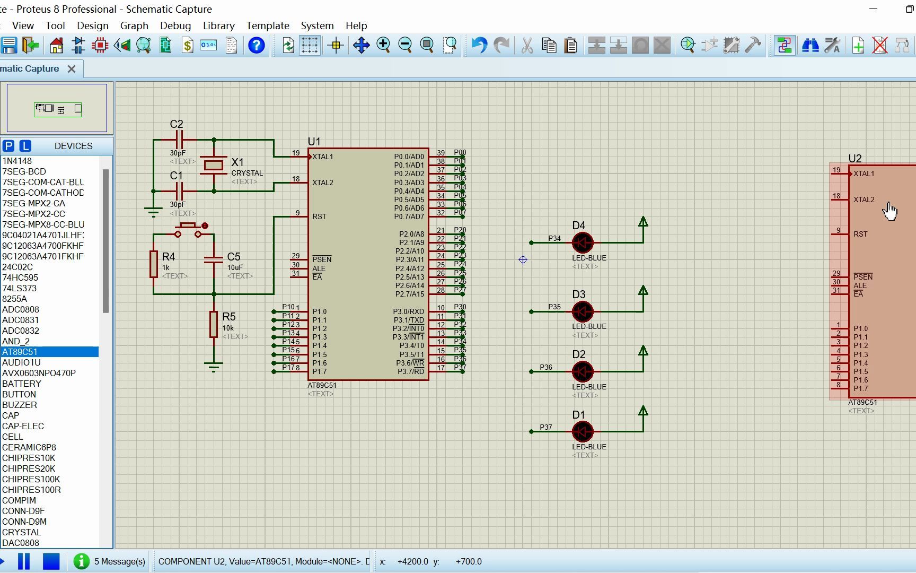Click the Pick Parts from Libraries icon

[x=688, y=45]
